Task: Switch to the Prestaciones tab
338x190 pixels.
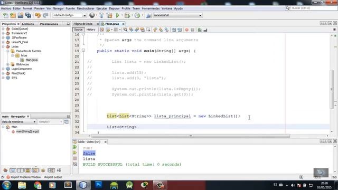Action: (x=49, y=24)
